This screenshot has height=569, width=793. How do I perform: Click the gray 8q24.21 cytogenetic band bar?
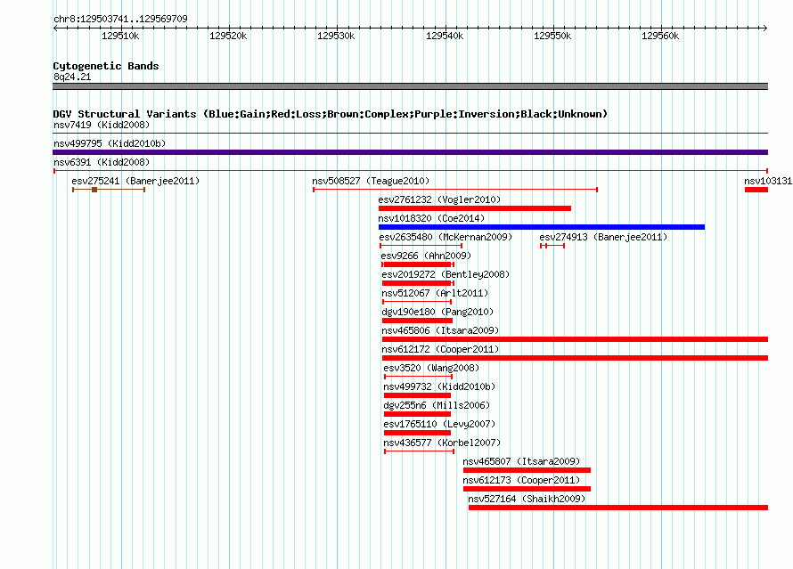click(410, 86)
